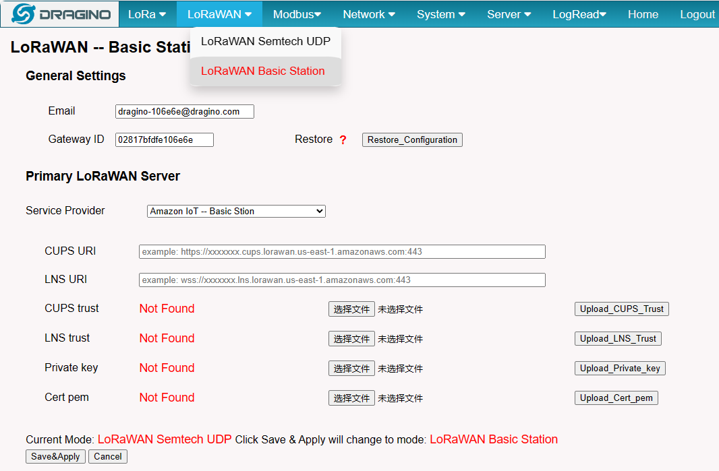Screen dimensions: 719x471
Task: Click the Email input field
Action: click(x=184, y=111)
